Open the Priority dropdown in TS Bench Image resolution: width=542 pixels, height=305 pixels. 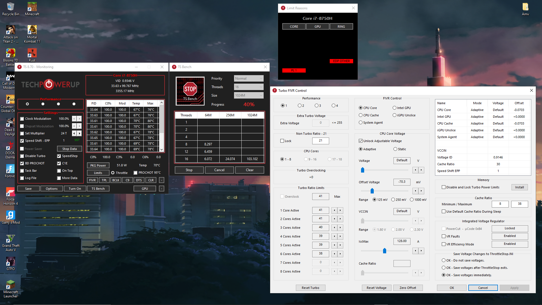(x=249, y=79)
